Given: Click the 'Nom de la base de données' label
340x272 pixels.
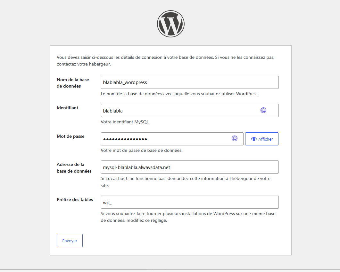Looking at the screenshot, I should point(73,83).
